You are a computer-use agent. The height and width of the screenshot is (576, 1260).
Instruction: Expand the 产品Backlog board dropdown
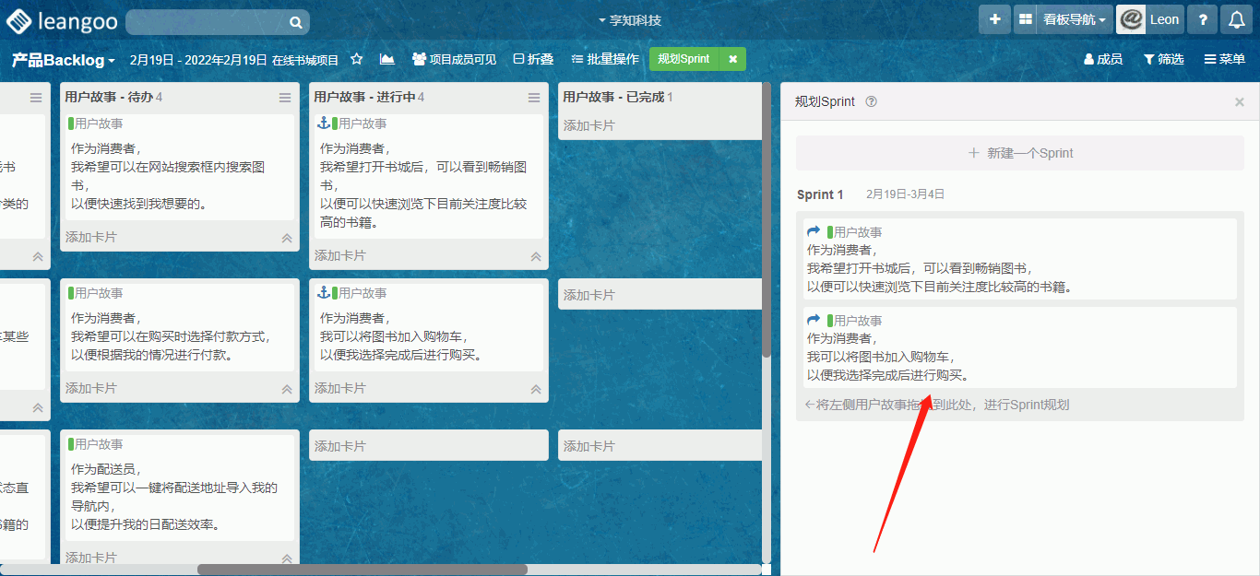pyautogui.click(x=64, y=60)
